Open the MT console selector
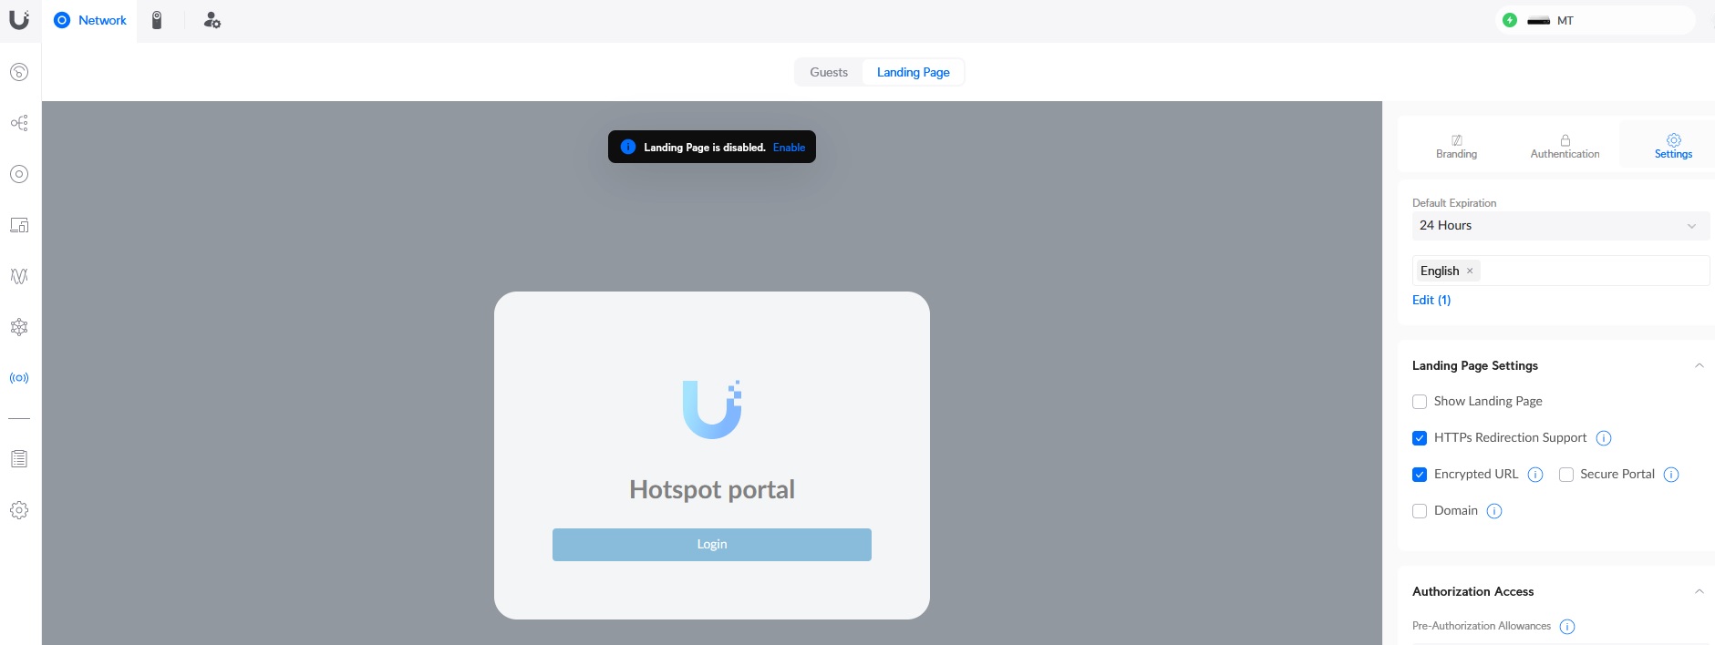The image size is (1715, 645). point(1596,20)
